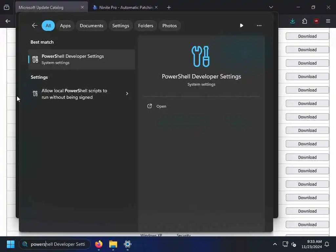Open a new browser tab

pyautogui.click(x=169, y=8)
